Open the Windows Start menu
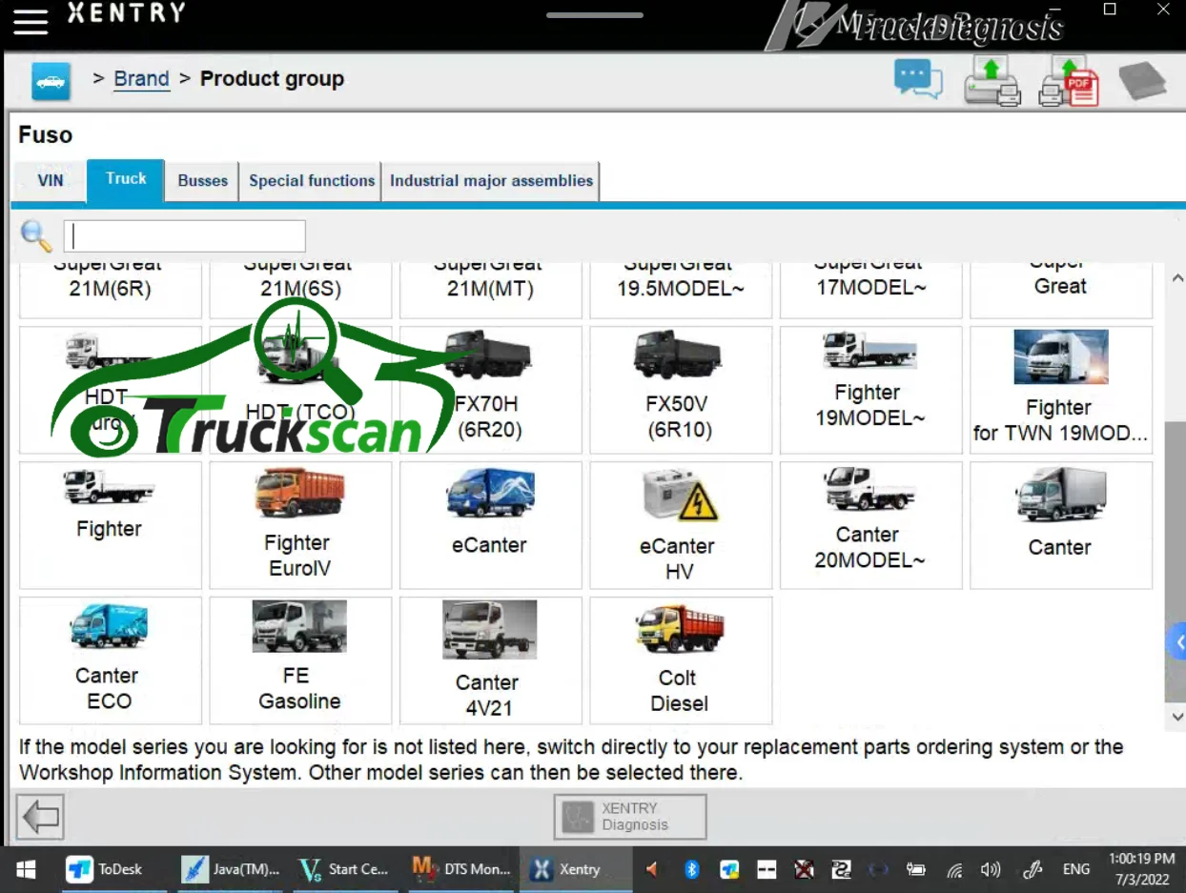This screenshot has height=893, width=1186. click(26, 869)
